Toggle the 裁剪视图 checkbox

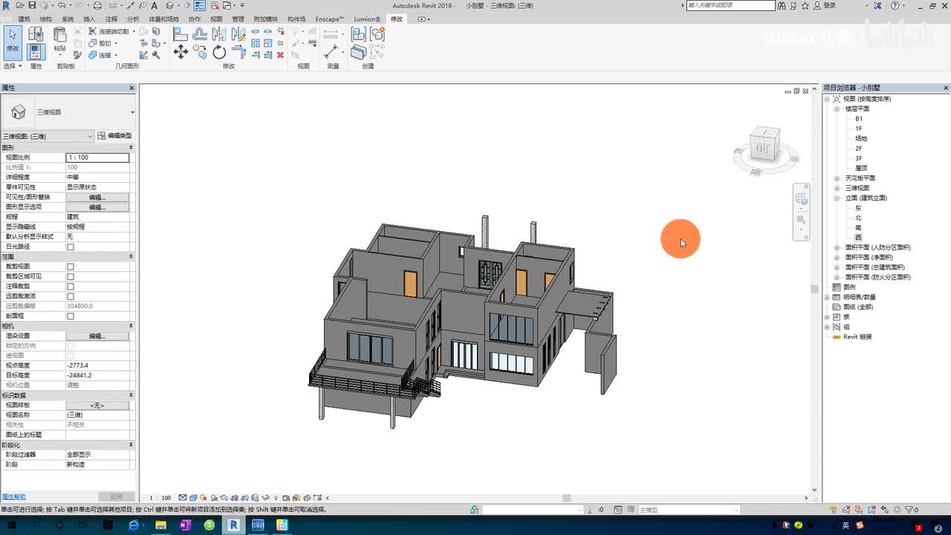[71, 267]
